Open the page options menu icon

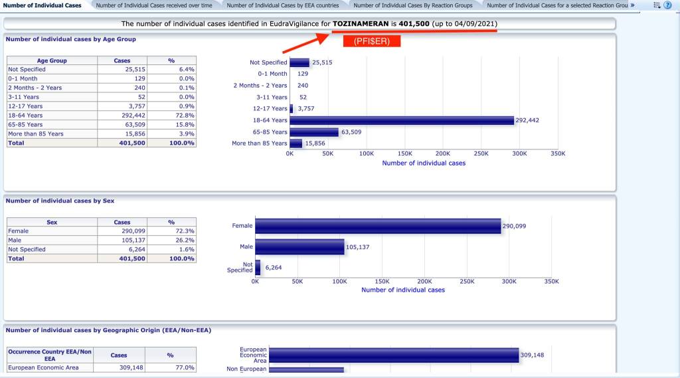tap(657, 5)
